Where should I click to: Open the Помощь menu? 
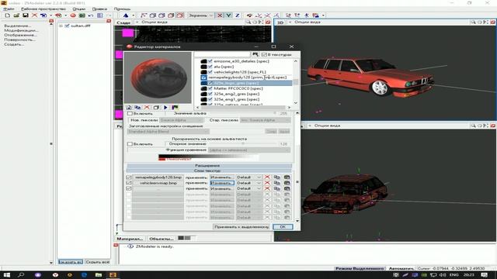[x=122, y=9]
